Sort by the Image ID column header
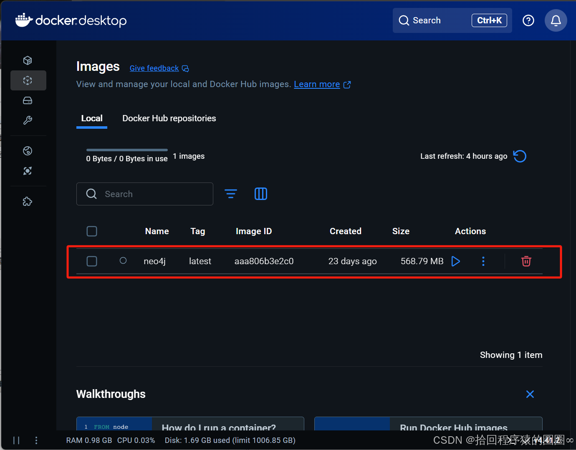This screenshot has width=576, height=450. coord(254,231)
